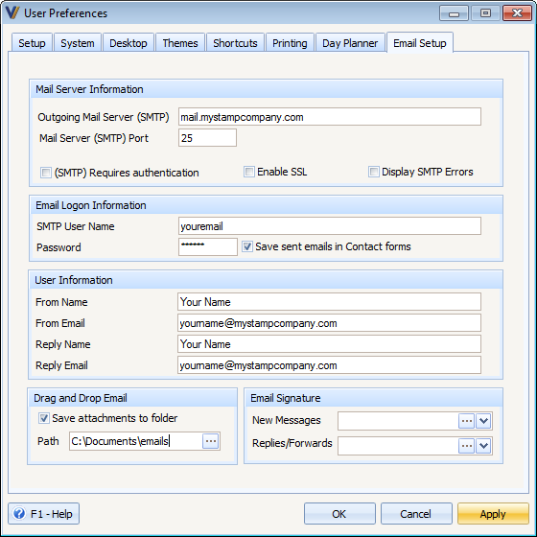
Task: Confirm settings with the OK button
Action: point(339,514)
